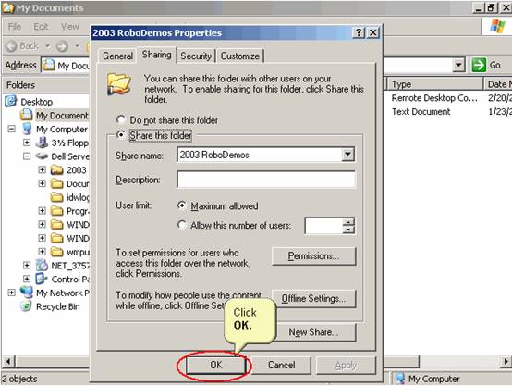Click the Desktop tree icon
The image size is (512, 386).
pyautogui.click(x=11, y=101)
